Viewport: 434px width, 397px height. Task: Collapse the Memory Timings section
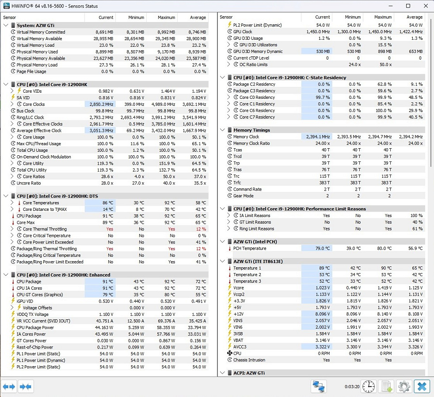point(222,130)
